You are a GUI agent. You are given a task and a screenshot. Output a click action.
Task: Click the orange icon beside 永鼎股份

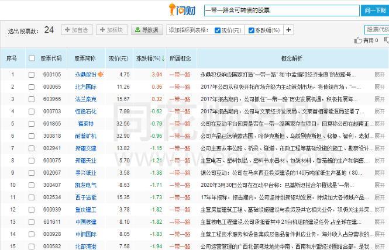click(x=101, y=74)
